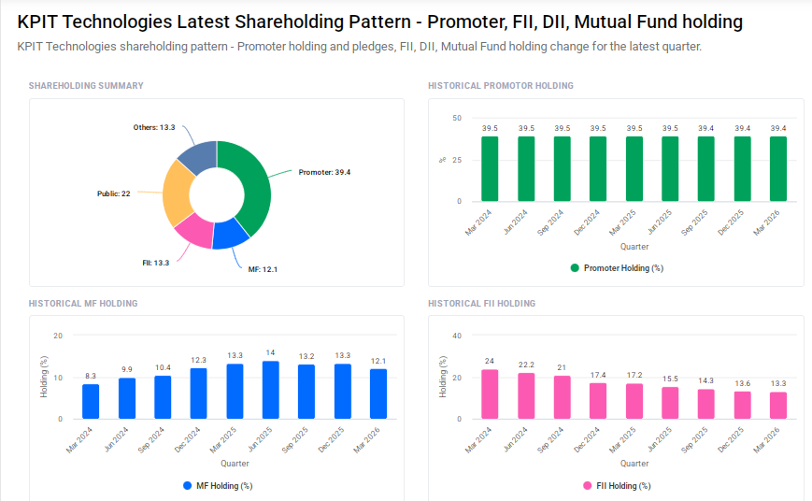Click the Quarter axis label under promoter chart
Screen dimensions: 812x501
coord(634,247)
